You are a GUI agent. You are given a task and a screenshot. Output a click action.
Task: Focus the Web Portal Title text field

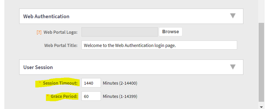159,45
